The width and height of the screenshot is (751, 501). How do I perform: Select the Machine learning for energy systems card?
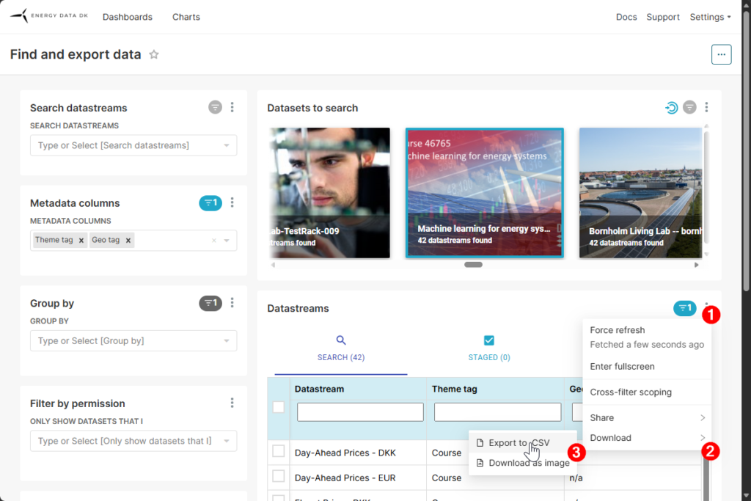pyautogui.click(x=485, y=193)
